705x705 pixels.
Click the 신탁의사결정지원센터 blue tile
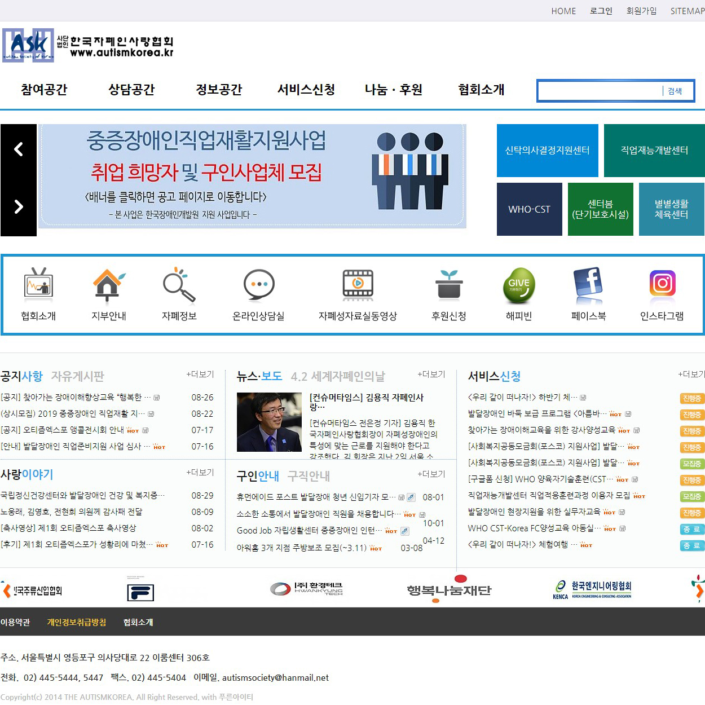[547, 151]
